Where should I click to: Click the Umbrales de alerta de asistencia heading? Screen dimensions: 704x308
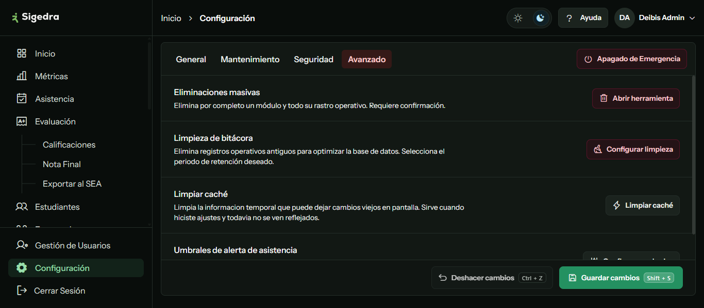point(236,250)
